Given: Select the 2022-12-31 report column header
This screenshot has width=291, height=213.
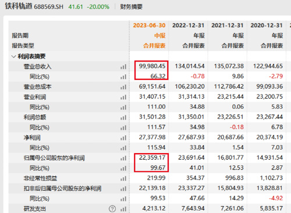Looking at the screenshot, I should pos(189,26).
